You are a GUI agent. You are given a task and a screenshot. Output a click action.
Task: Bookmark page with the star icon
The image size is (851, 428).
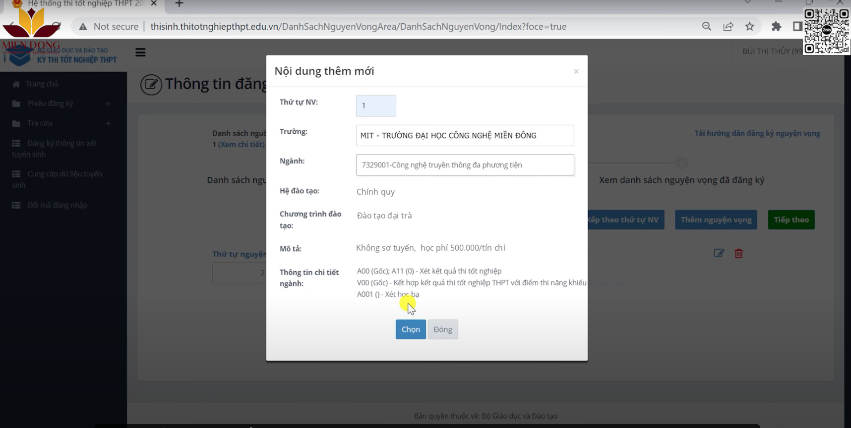749,26
